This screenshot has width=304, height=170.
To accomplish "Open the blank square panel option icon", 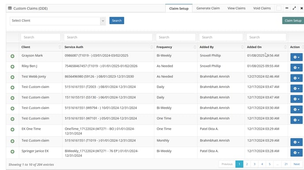I will coord(279,8).
